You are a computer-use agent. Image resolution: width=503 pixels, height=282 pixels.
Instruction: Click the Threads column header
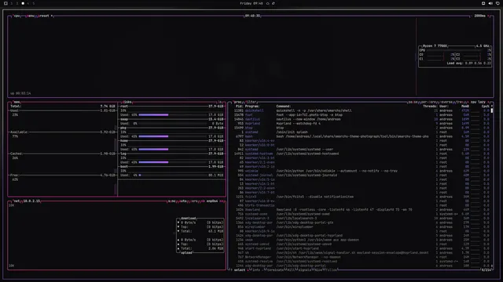430,107
